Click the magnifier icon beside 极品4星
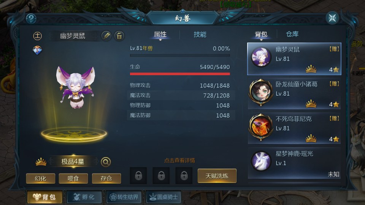The image size is (365, 205). click(106, 162)
